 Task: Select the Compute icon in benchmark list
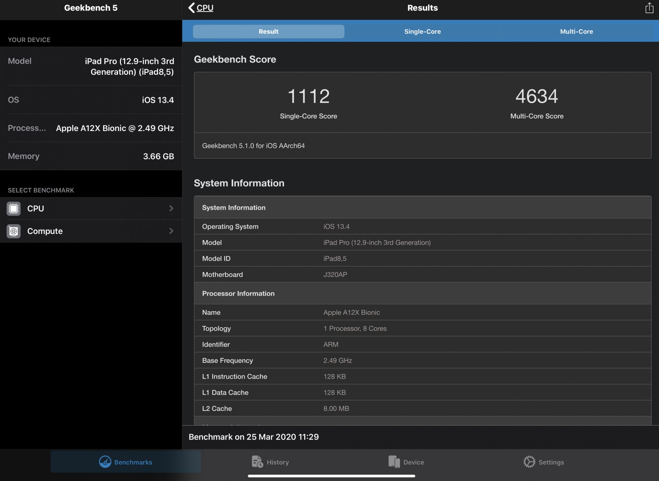[14, 231]
